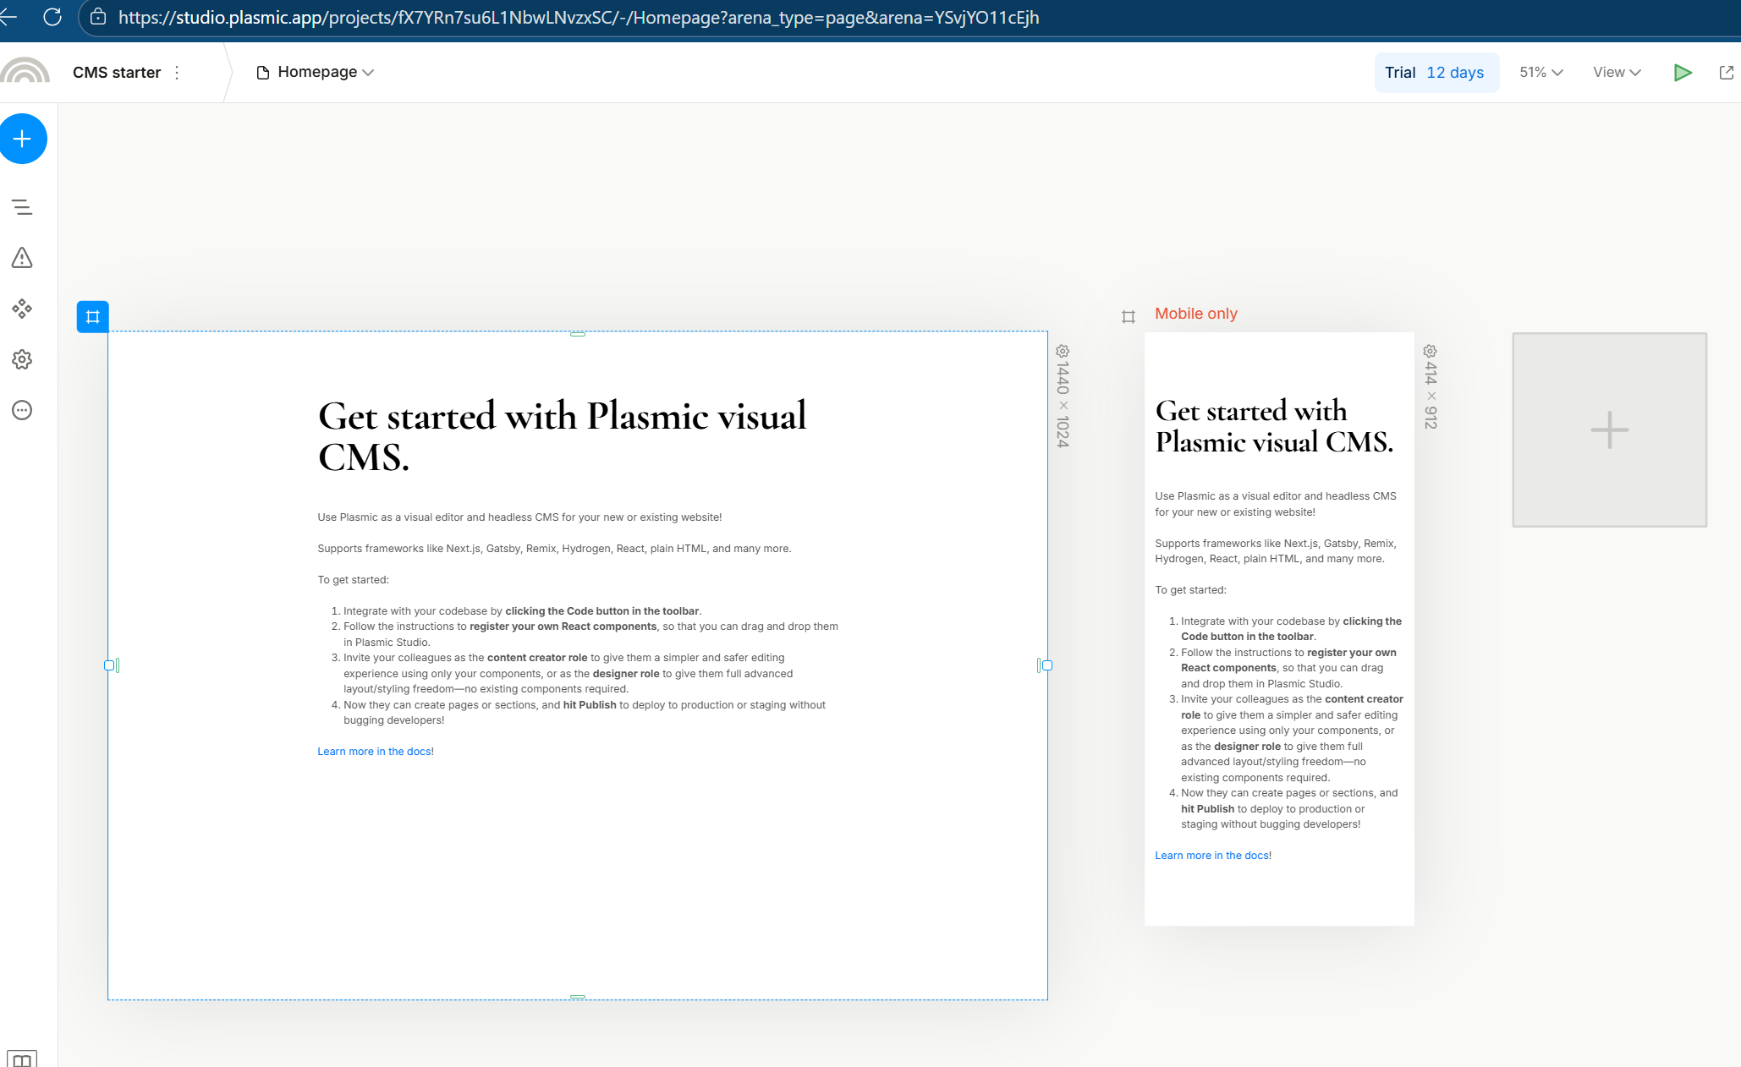1741x1067 pixels.
Task: Open settings gear of 1440 × 1024 frame
Action: [x=1063, y=351]
